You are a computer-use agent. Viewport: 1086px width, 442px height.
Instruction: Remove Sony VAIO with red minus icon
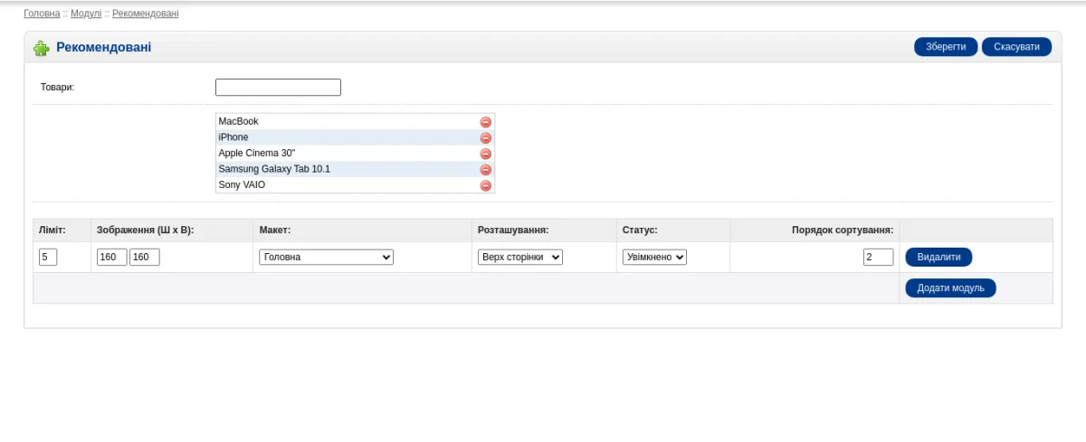485,185
